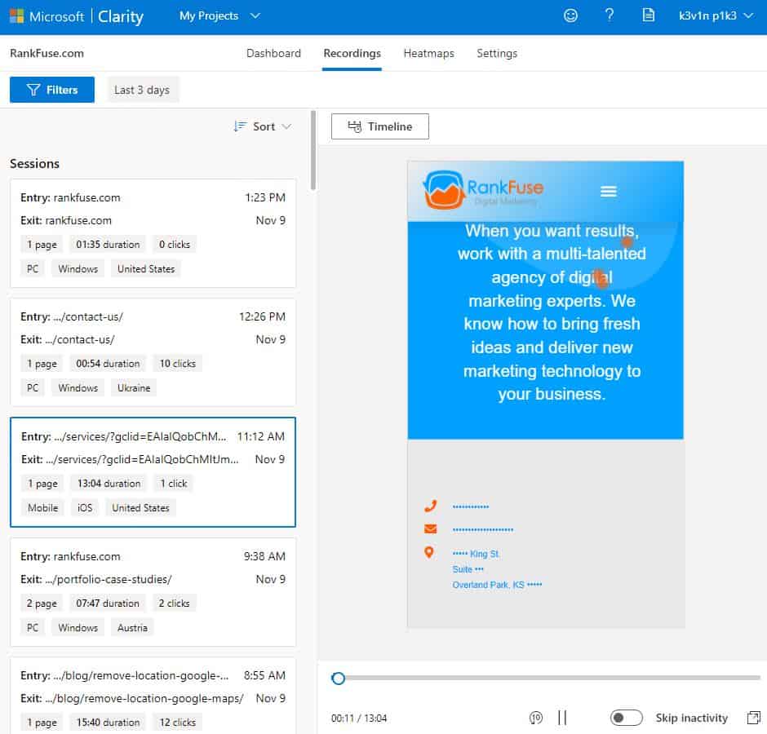Click the 07:47 duration tag
The height and width of the screenshot is (734, 767).
click(108, 603)
